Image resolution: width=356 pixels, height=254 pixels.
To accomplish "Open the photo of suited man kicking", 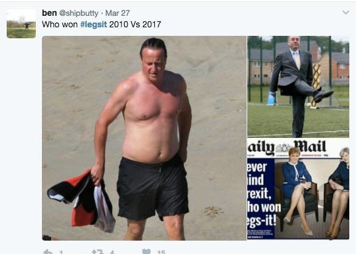I will point(298,86).
